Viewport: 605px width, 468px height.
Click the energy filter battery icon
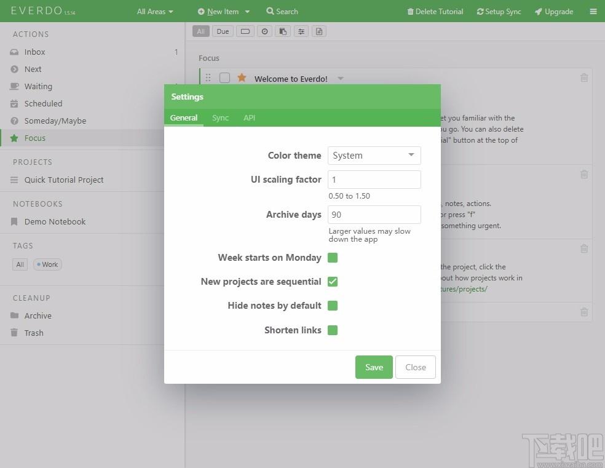[245, 31]
